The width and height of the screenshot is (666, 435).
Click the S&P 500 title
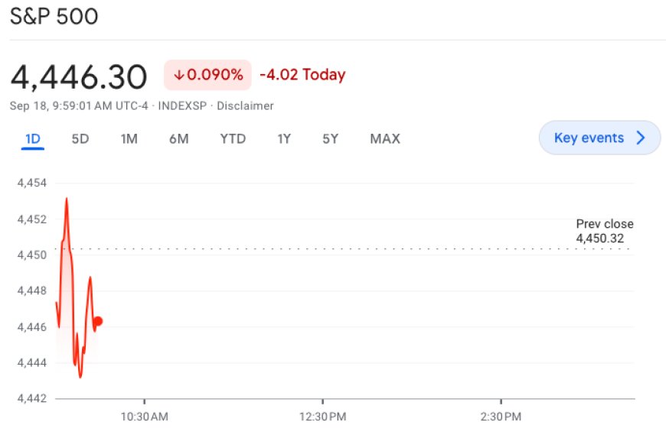point(54,17)
